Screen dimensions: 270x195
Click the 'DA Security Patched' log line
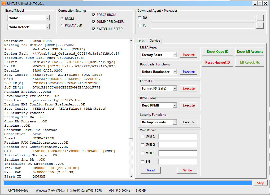pyautogui.click(x=24, y=113)
